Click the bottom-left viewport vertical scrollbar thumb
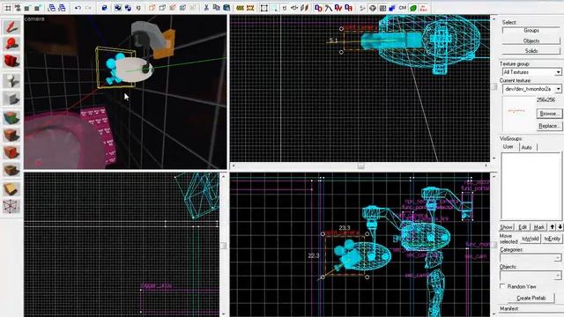This screenshot has height=317, width=564. [223, 246]
